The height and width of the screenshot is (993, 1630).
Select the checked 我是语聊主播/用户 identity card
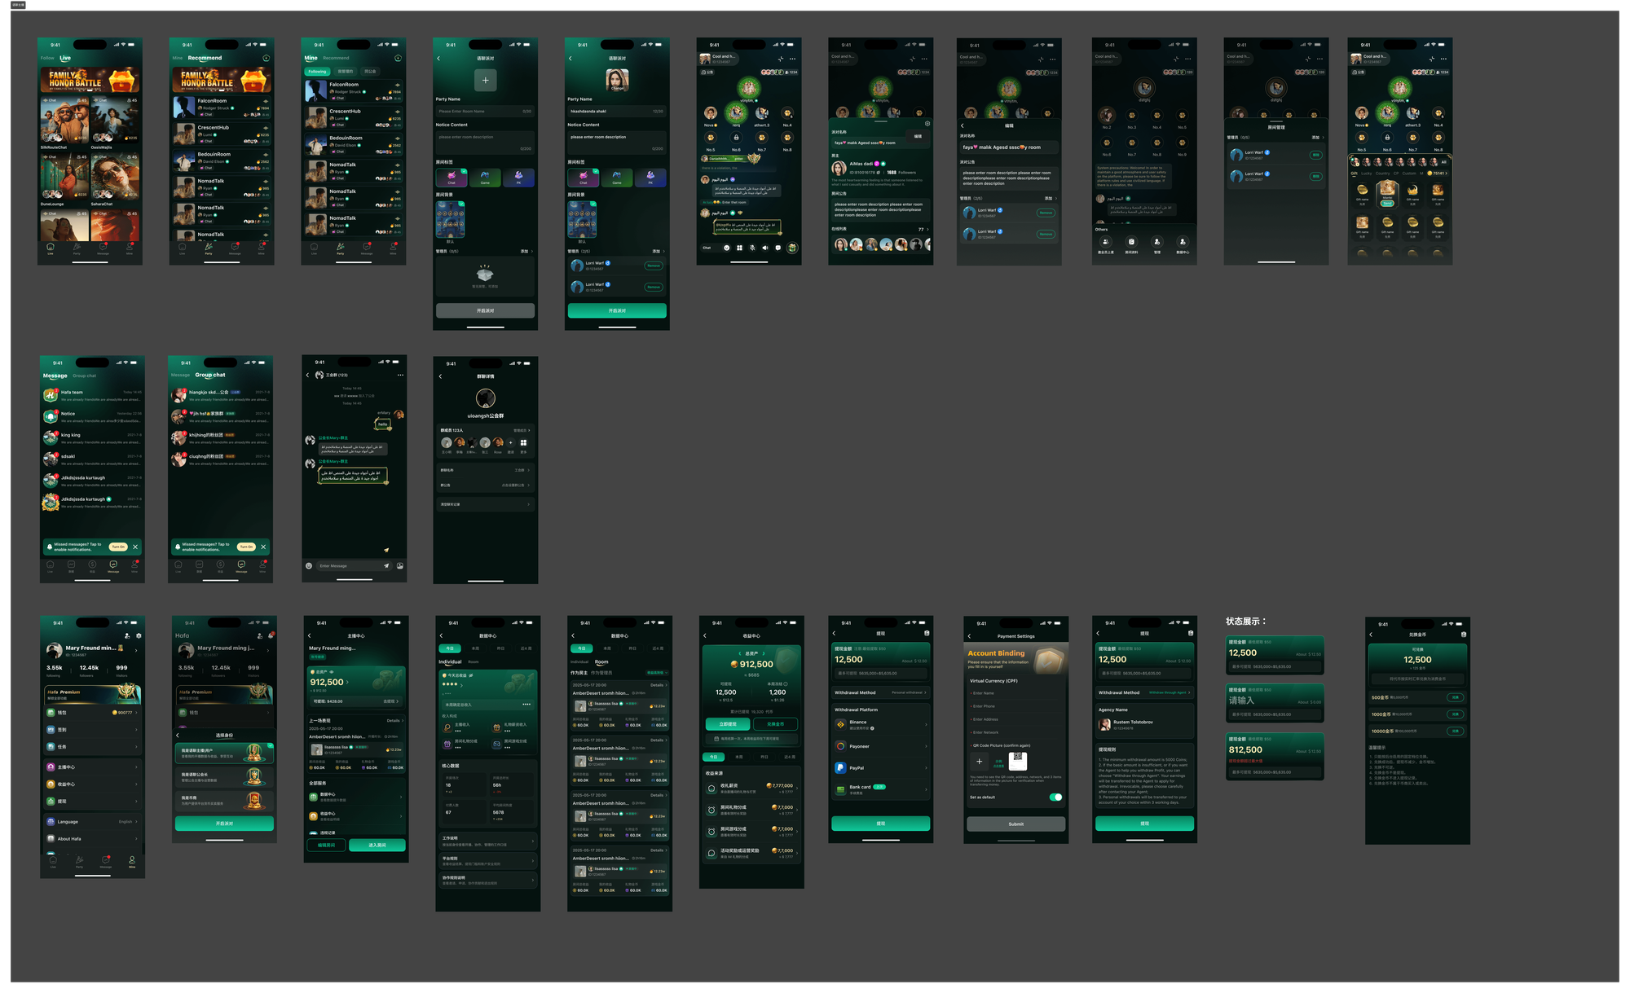coord(224,754)
